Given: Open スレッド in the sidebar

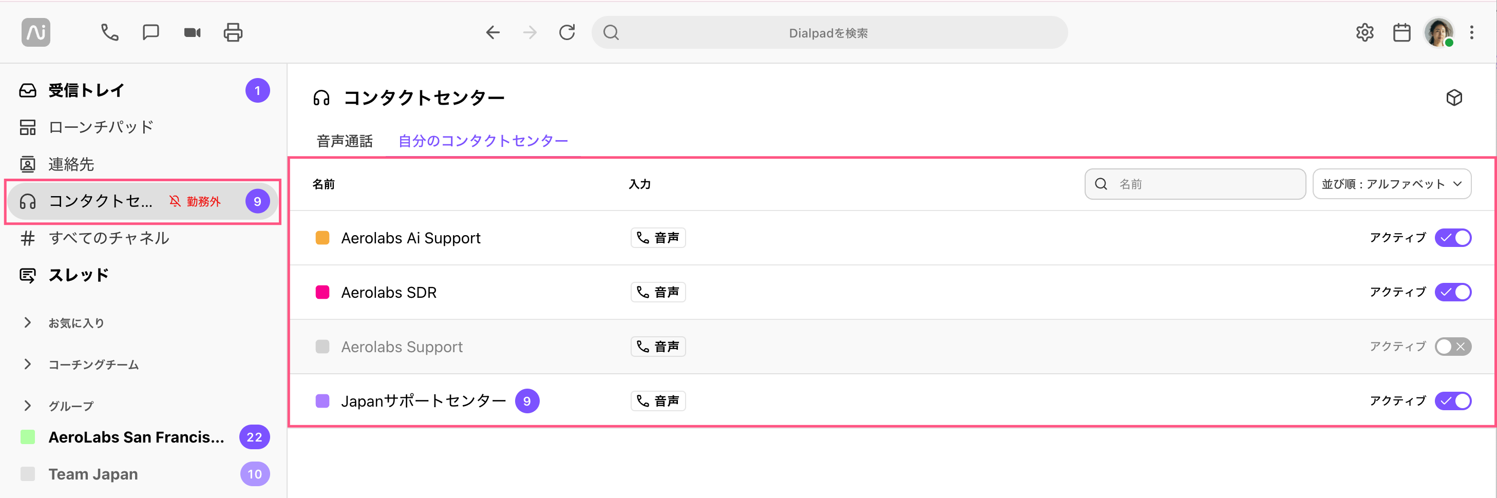Looking at the screenshot, I should (143, 275).
